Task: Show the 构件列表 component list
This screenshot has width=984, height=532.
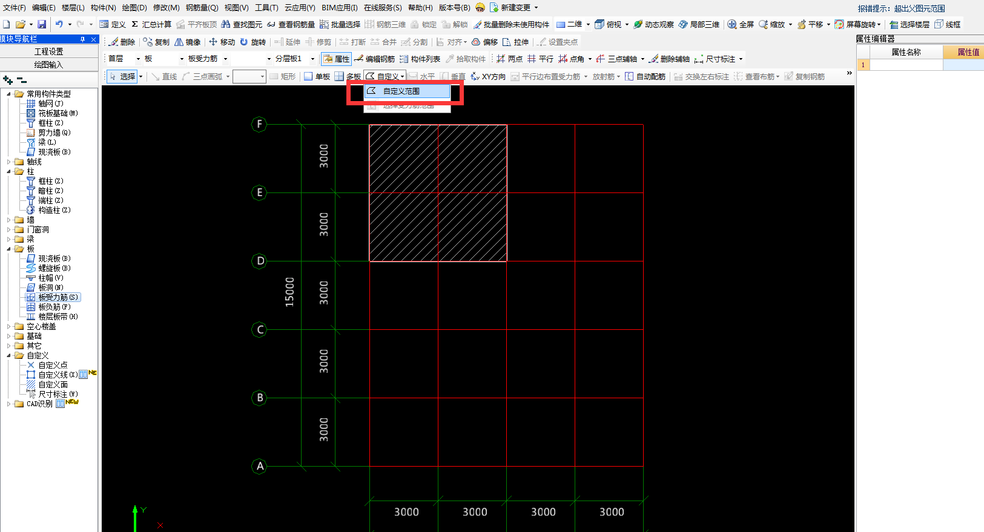Action: click(420, 59)
